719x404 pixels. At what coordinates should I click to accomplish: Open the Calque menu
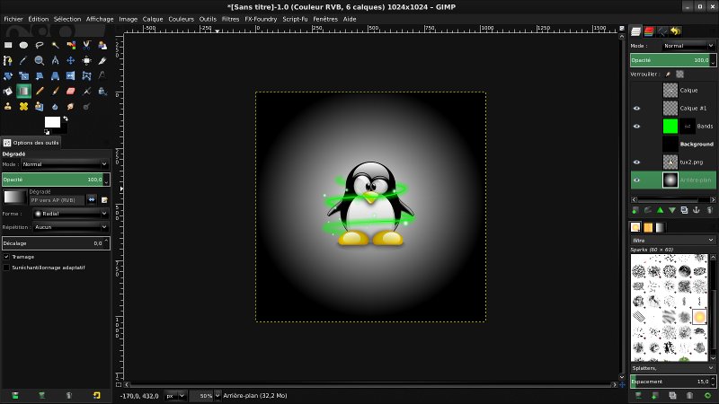click(153, 19)
